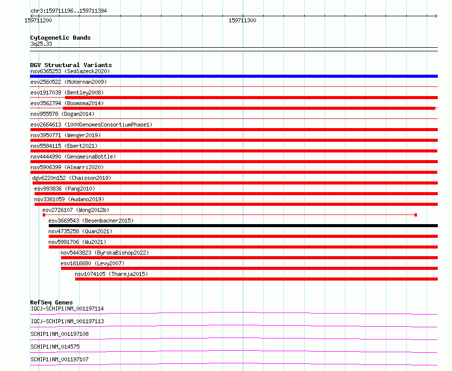
Task: Click the right arrowhead of the ruler
Action: click(436, 16)
